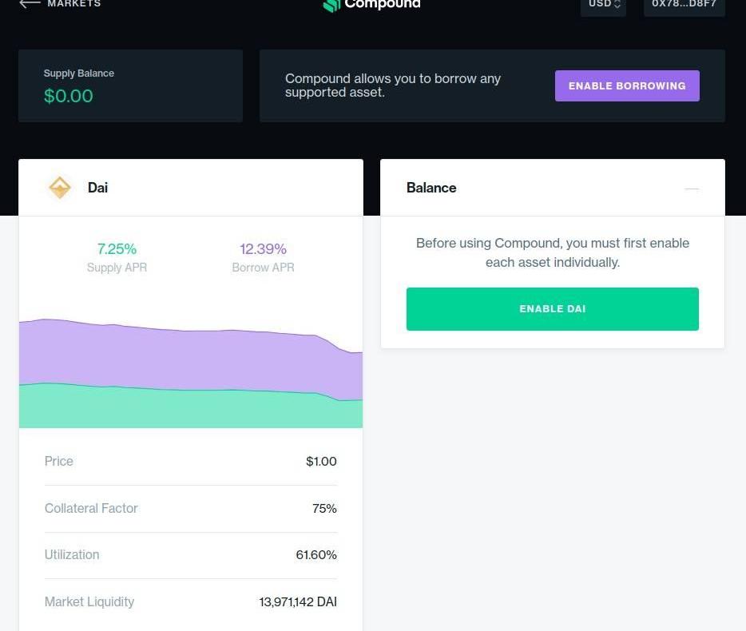This screenshot has height=631, width=746.
Task: Click the 7.25% Supply APR figure
Action: 117,249
